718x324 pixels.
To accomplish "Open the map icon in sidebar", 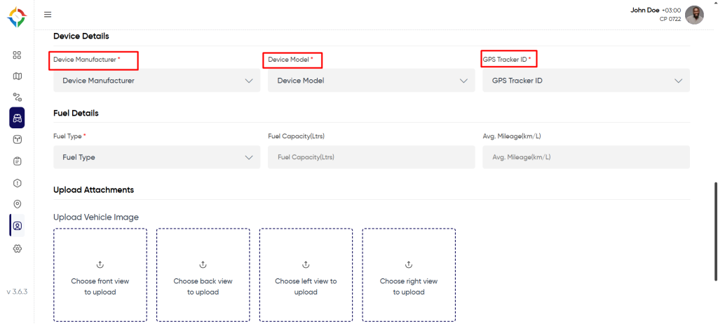I will (17, 76).
